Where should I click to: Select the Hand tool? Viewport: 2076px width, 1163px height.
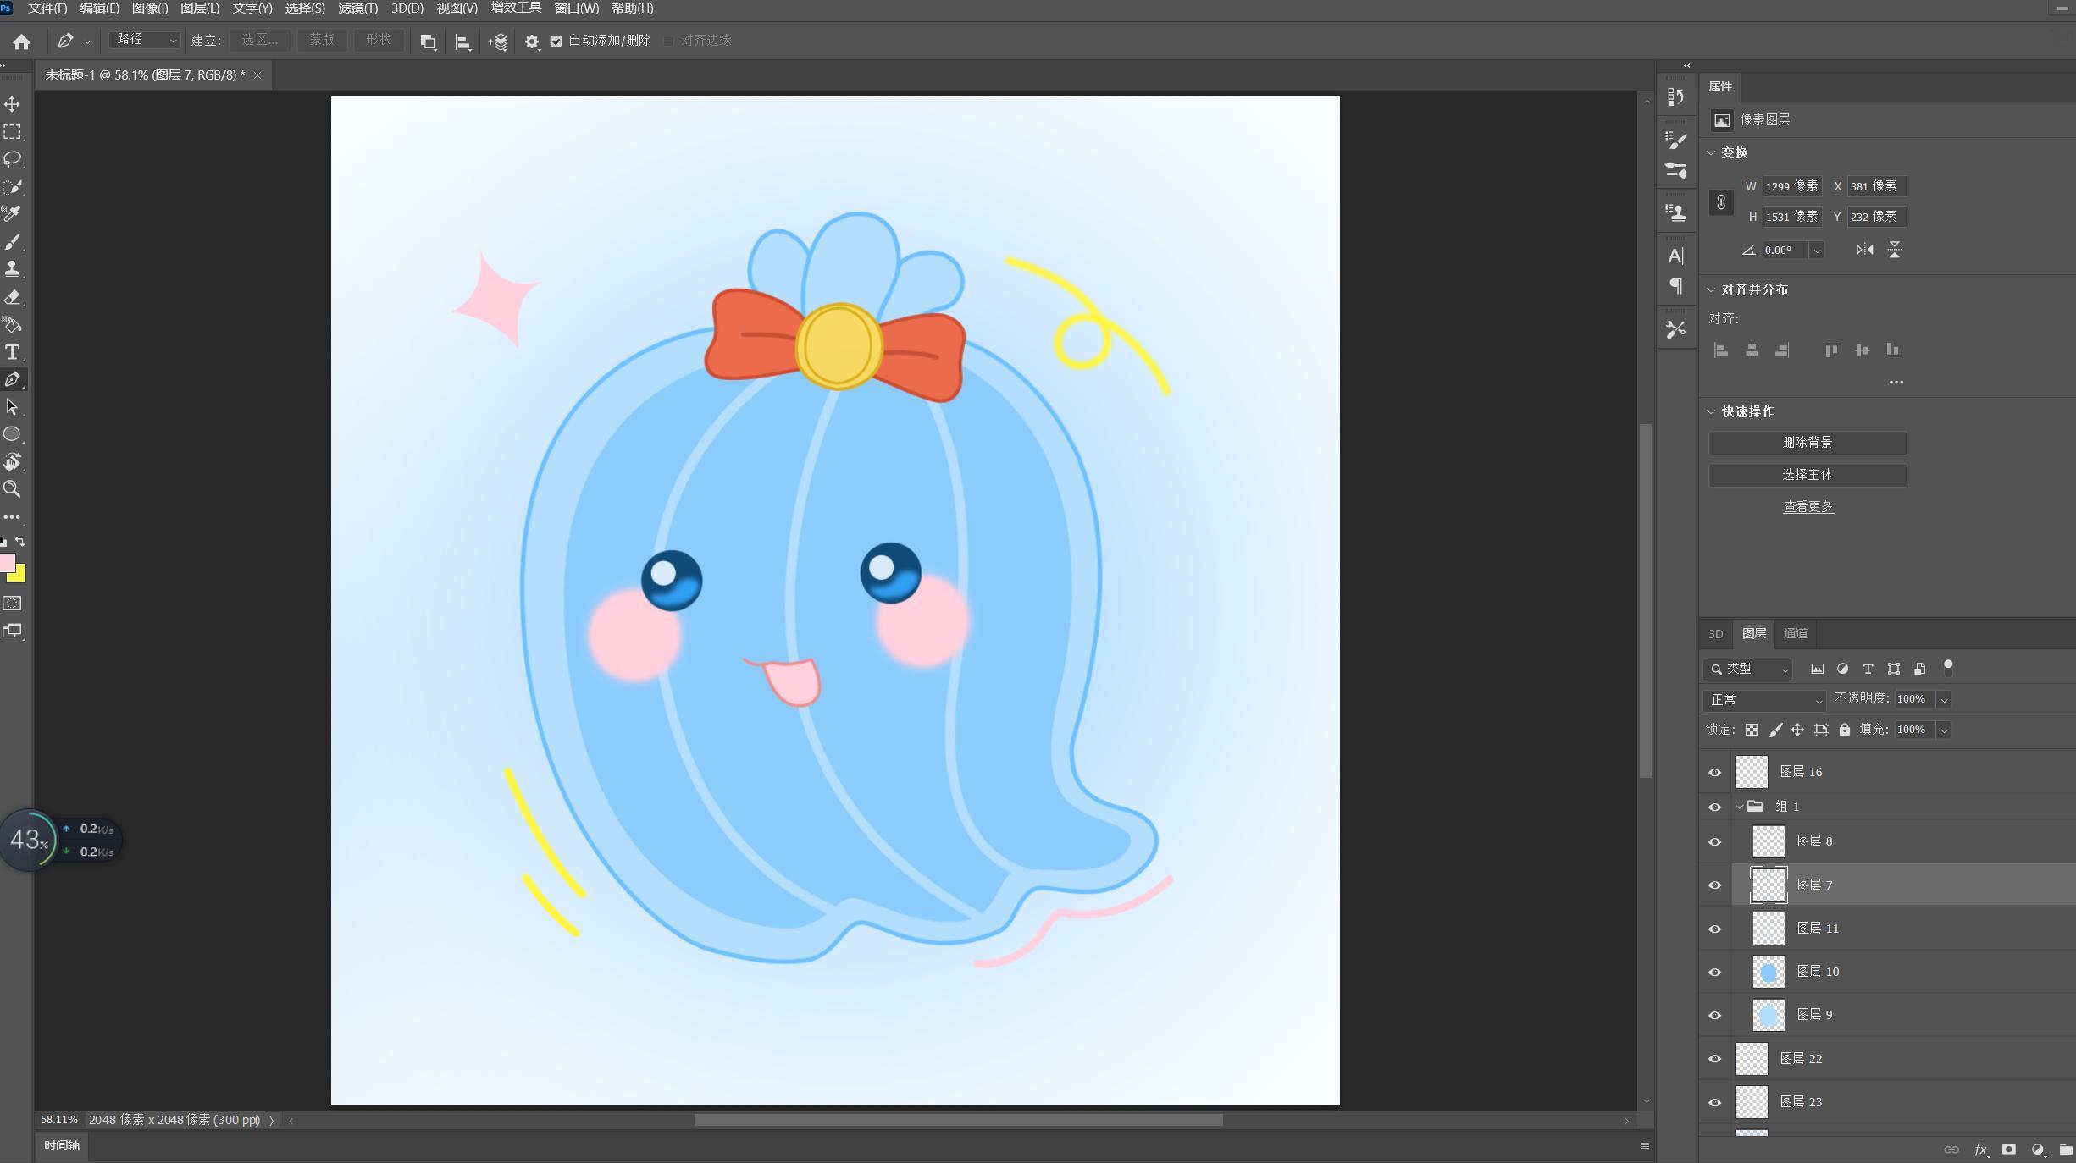pos(13,462)
